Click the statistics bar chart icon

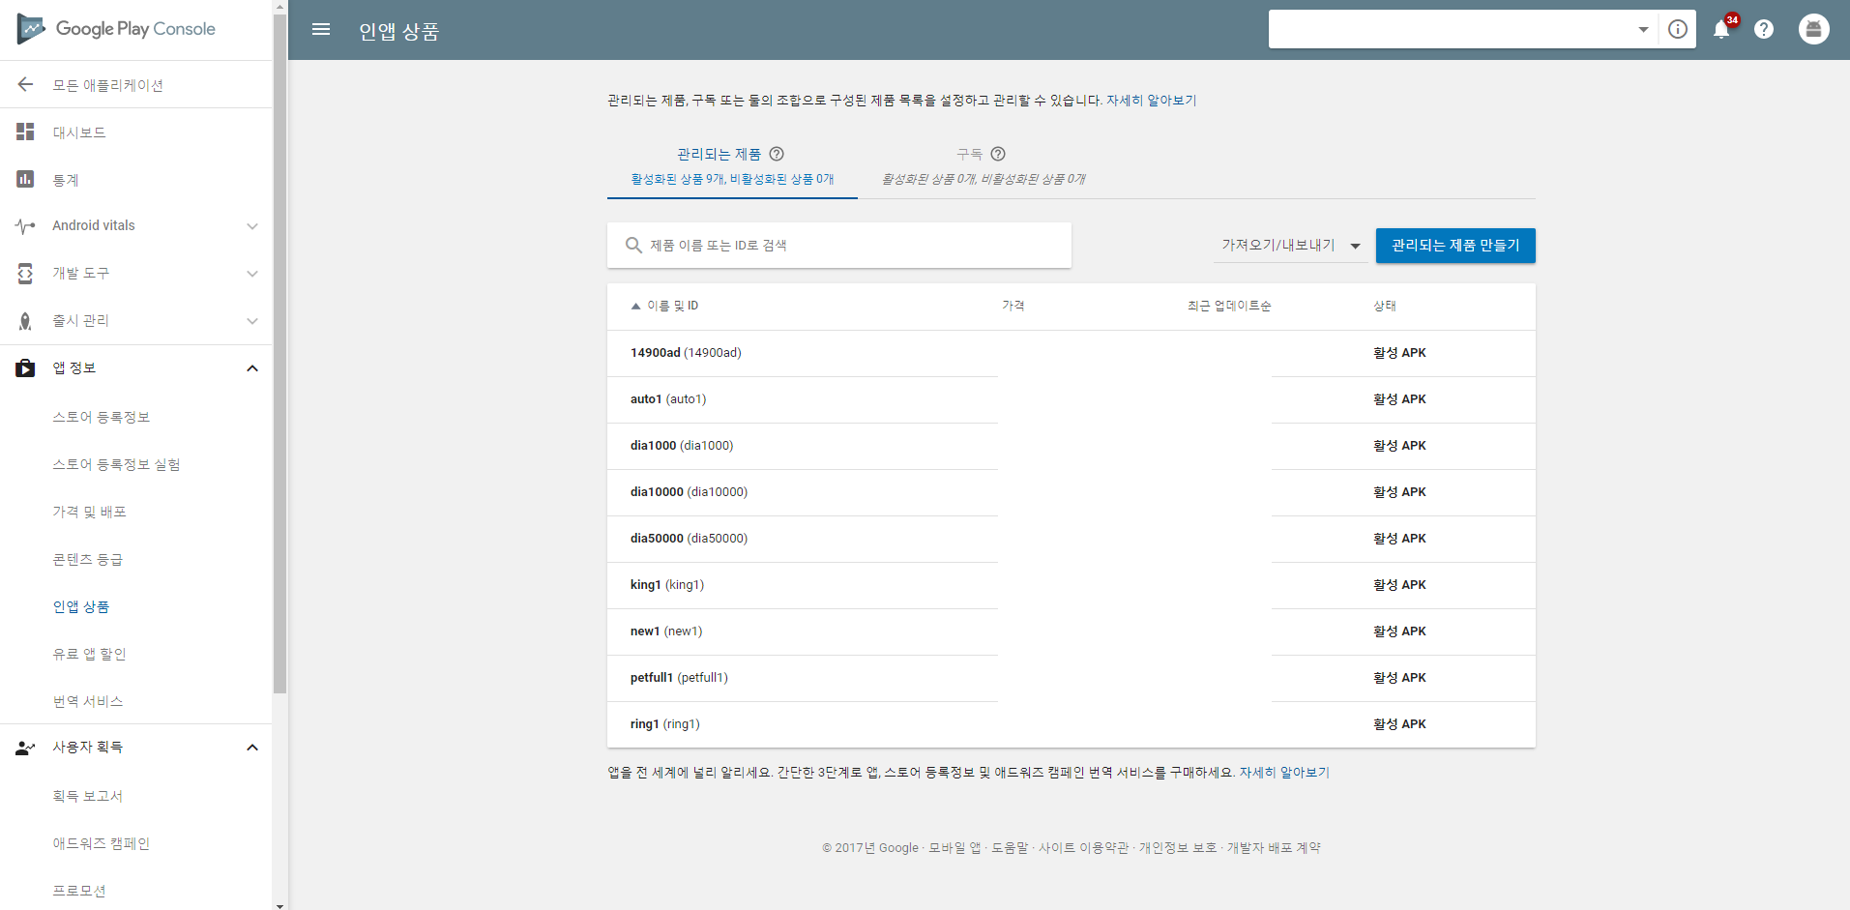(x=25, y=179)
